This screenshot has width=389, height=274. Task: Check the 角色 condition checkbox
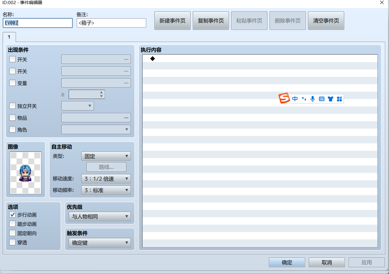click(12, 129)
